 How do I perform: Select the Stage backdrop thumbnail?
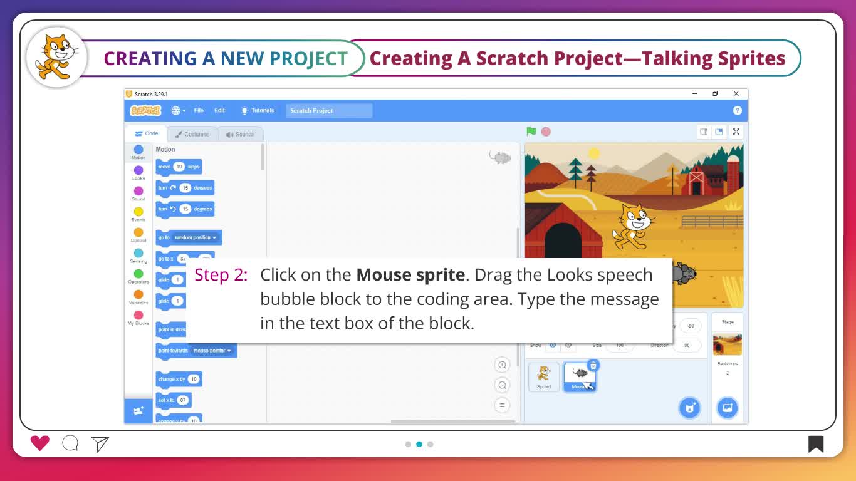(728, 345)
